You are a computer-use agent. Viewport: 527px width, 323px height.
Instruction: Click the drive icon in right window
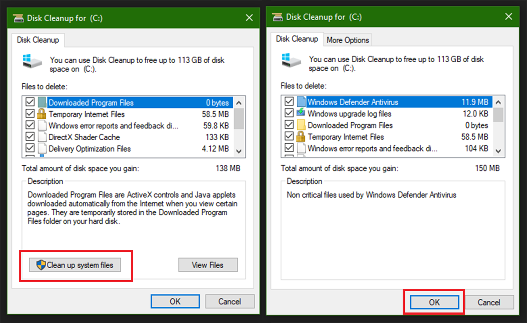point(292,60)
